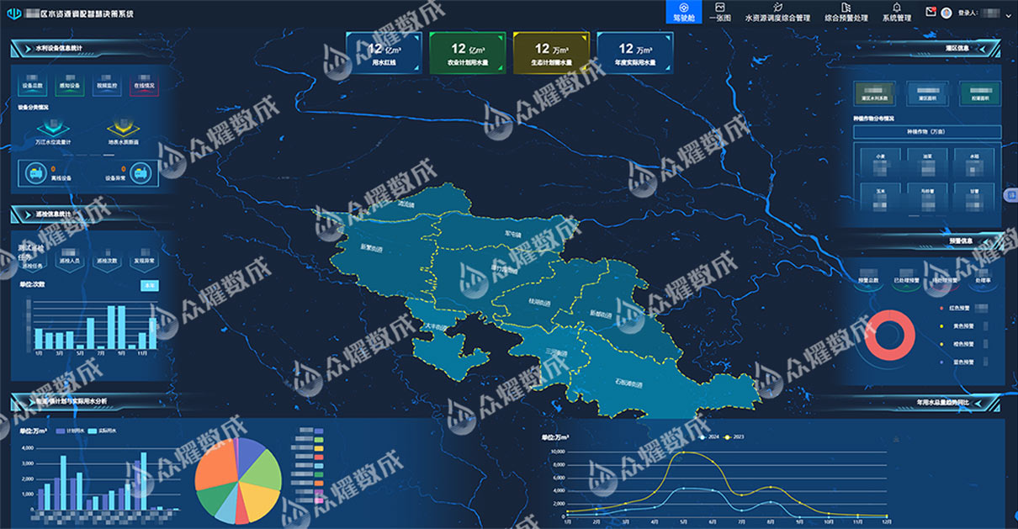Select the 油菜 crop tile

tap(927, 162)
